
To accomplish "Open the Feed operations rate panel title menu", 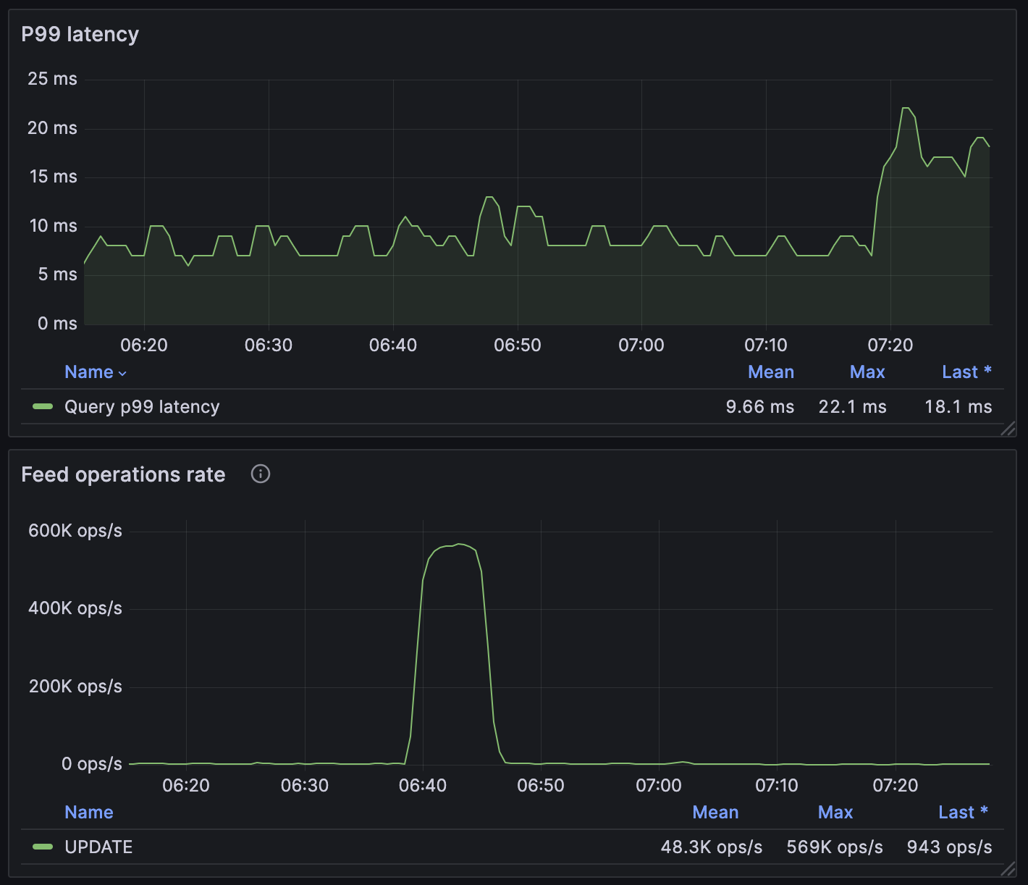I will [123, 474].
